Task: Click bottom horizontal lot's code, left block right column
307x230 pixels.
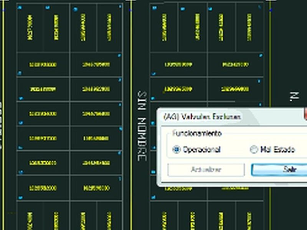Action: tap(96, 188)
